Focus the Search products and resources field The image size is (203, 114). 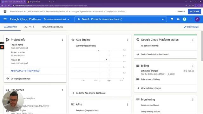121,19
